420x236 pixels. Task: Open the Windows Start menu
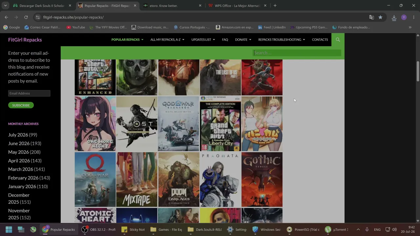point(9,229)
